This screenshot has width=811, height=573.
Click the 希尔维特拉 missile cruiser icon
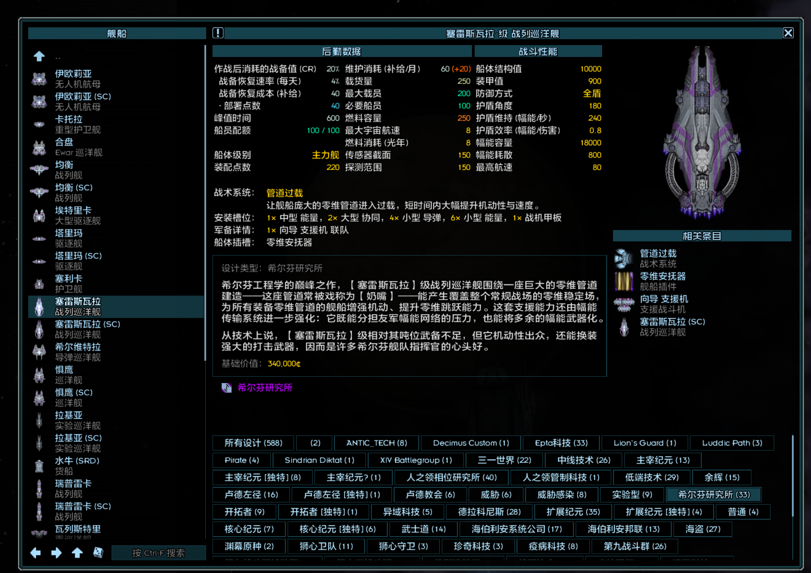click(39, 352)
